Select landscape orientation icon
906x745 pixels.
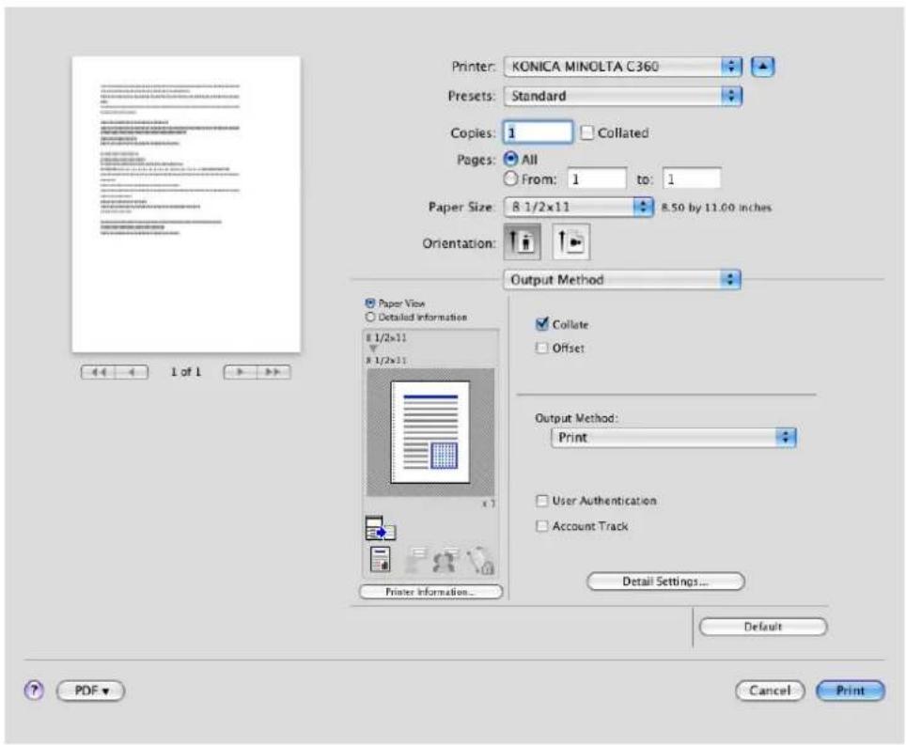570,241
